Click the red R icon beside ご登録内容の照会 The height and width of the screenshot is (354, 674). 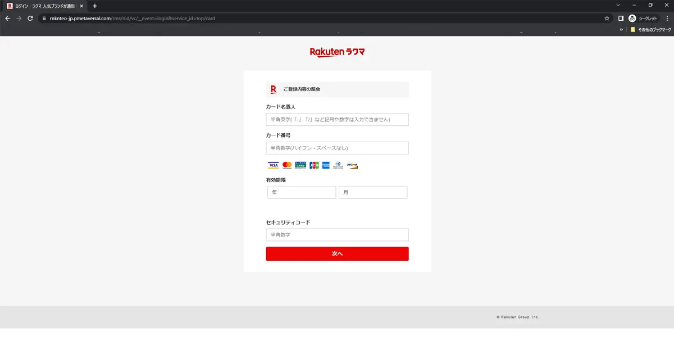click(274, 89)
